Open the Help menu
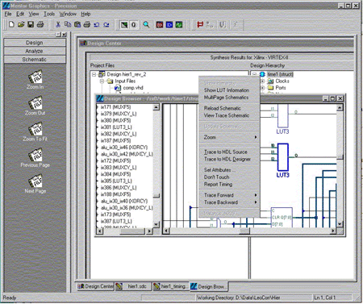The width and height of the screenshot is (363, 304). (x=86, y=14)
